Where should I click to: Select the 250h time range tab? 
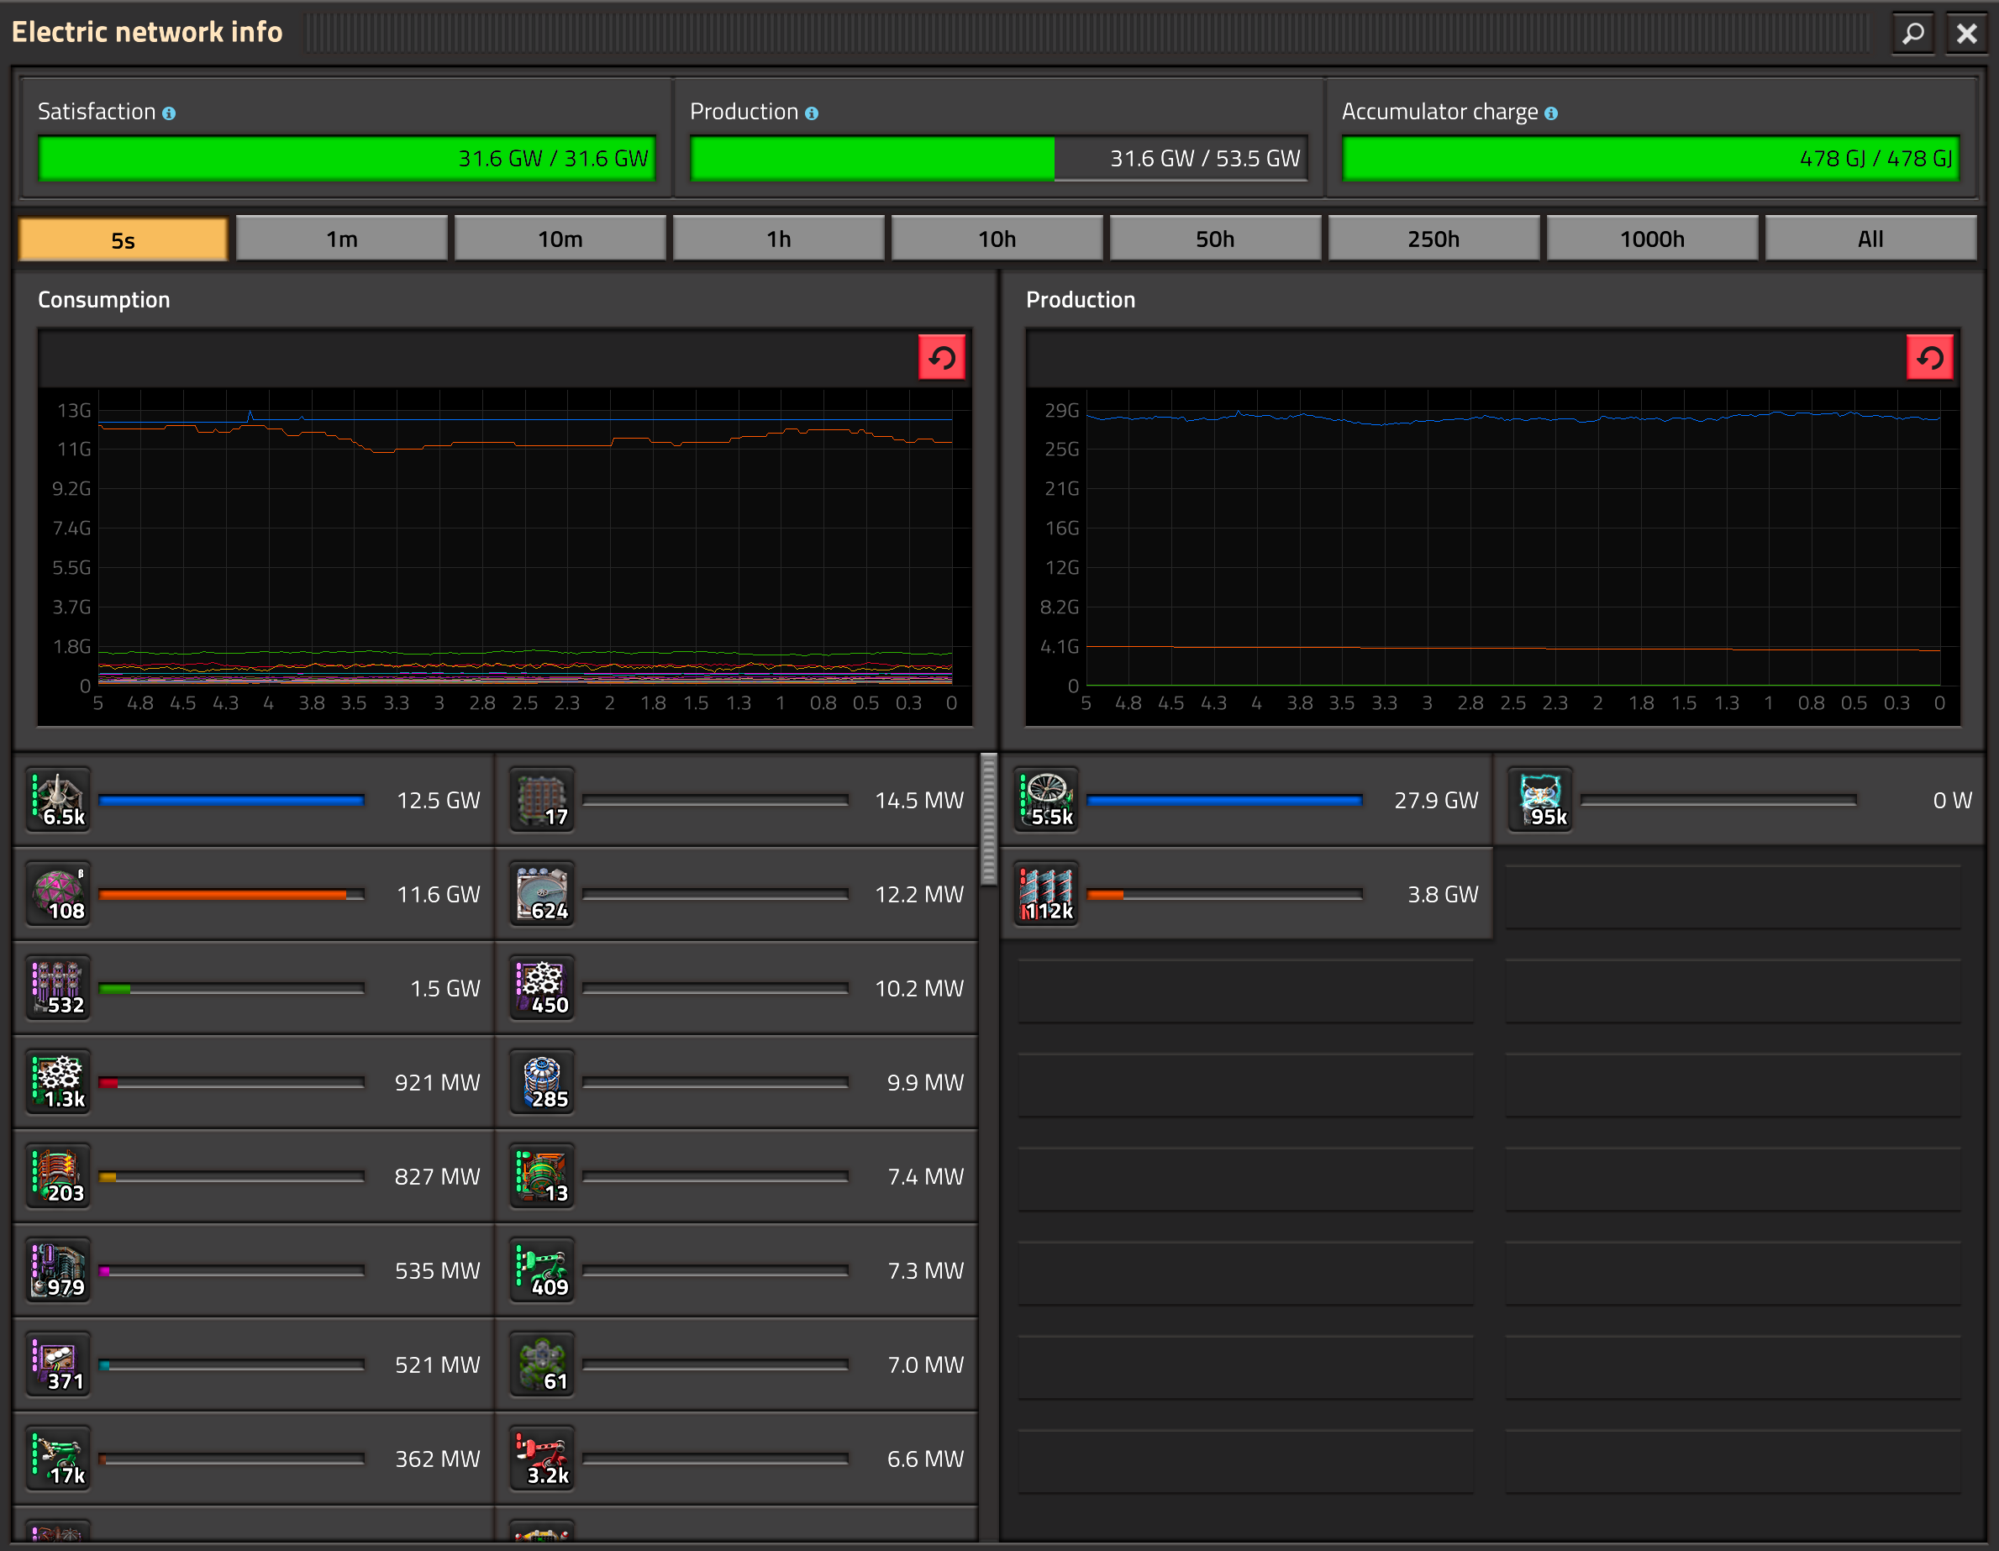[x=1433, y=239]
